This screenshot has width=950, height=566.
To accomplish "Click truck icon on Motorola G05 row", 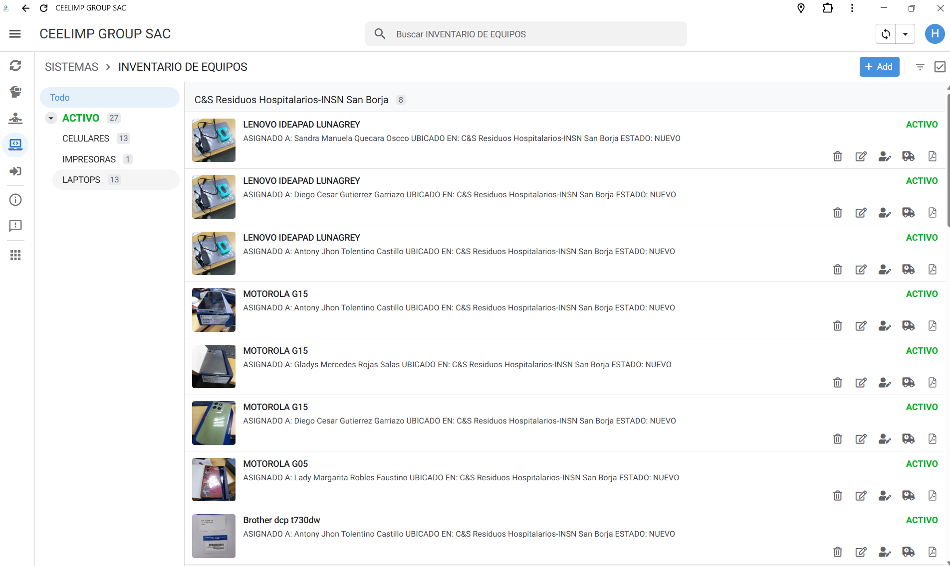I will coord(909,496).
